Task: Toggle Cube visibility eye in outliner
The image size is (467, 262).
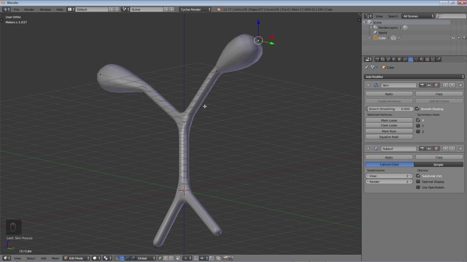Action: click(454, 38)
